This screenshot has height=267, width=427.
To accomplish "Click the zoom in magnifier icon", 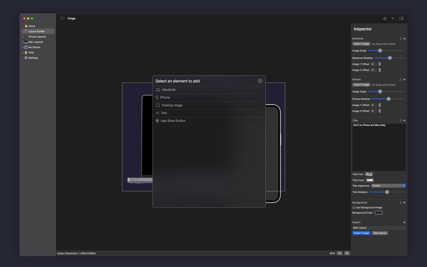I will point(347,253).
